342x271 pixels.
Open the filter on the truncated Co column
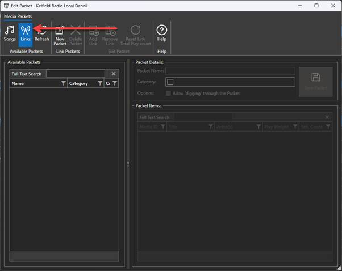115,83
